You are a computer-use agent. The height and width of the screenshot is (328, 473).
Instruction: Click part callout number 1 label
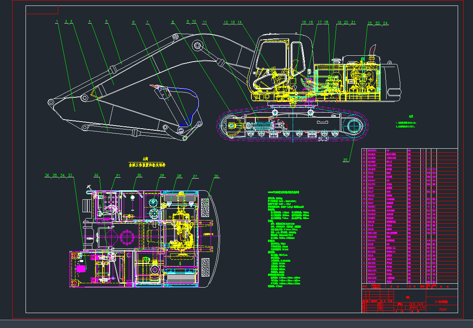57,21
